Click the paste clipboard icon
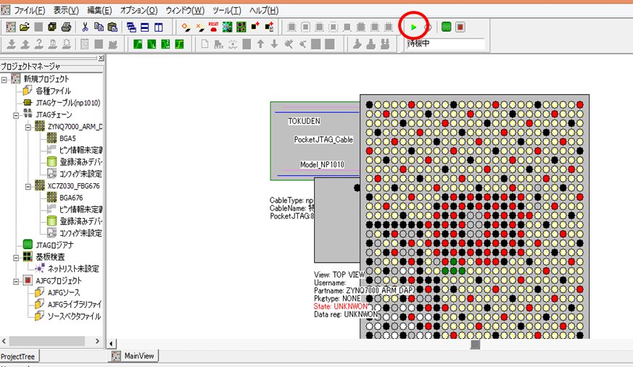The height and width of the screenshot is (367, 633). pyautogui.click(x=112, y=27)
